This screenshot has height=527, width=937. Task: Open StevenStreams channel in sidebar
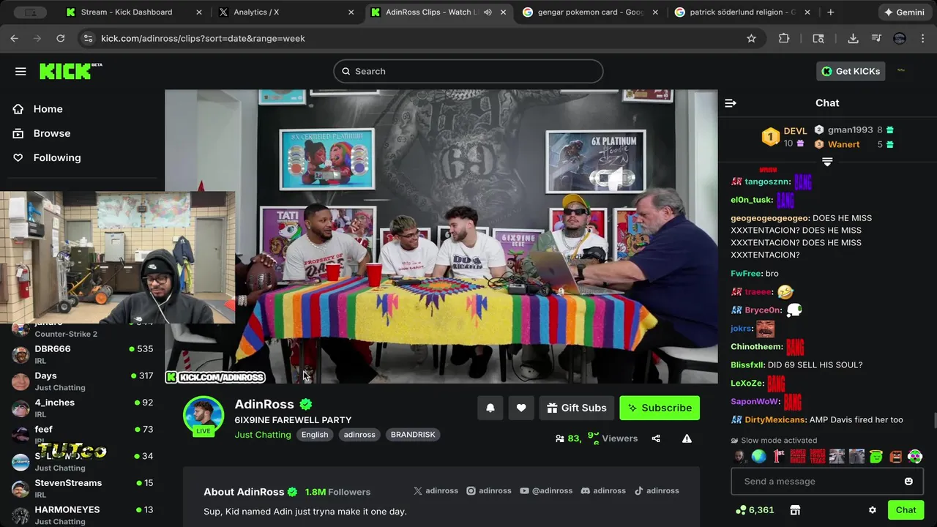pos(83,488)
